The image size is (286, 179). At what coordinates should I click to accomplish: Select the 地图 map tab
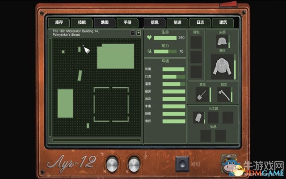[x=105, y=22]
